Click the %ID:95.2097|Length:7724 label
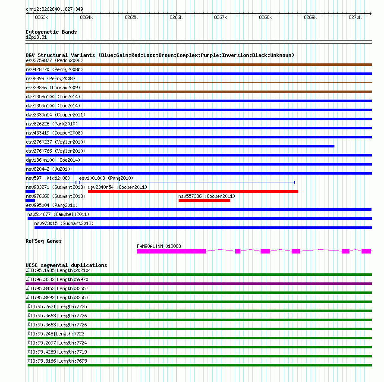 (57, 343)
